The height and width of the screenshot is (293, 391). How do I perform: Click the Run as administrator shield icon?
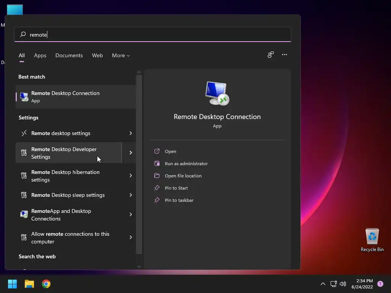point(157,163)
